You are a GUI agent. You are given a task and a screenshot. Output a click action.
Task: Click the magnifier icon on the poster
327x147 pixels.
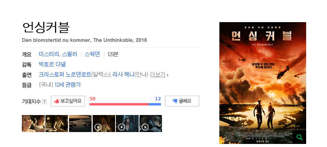tap(299, 137)
